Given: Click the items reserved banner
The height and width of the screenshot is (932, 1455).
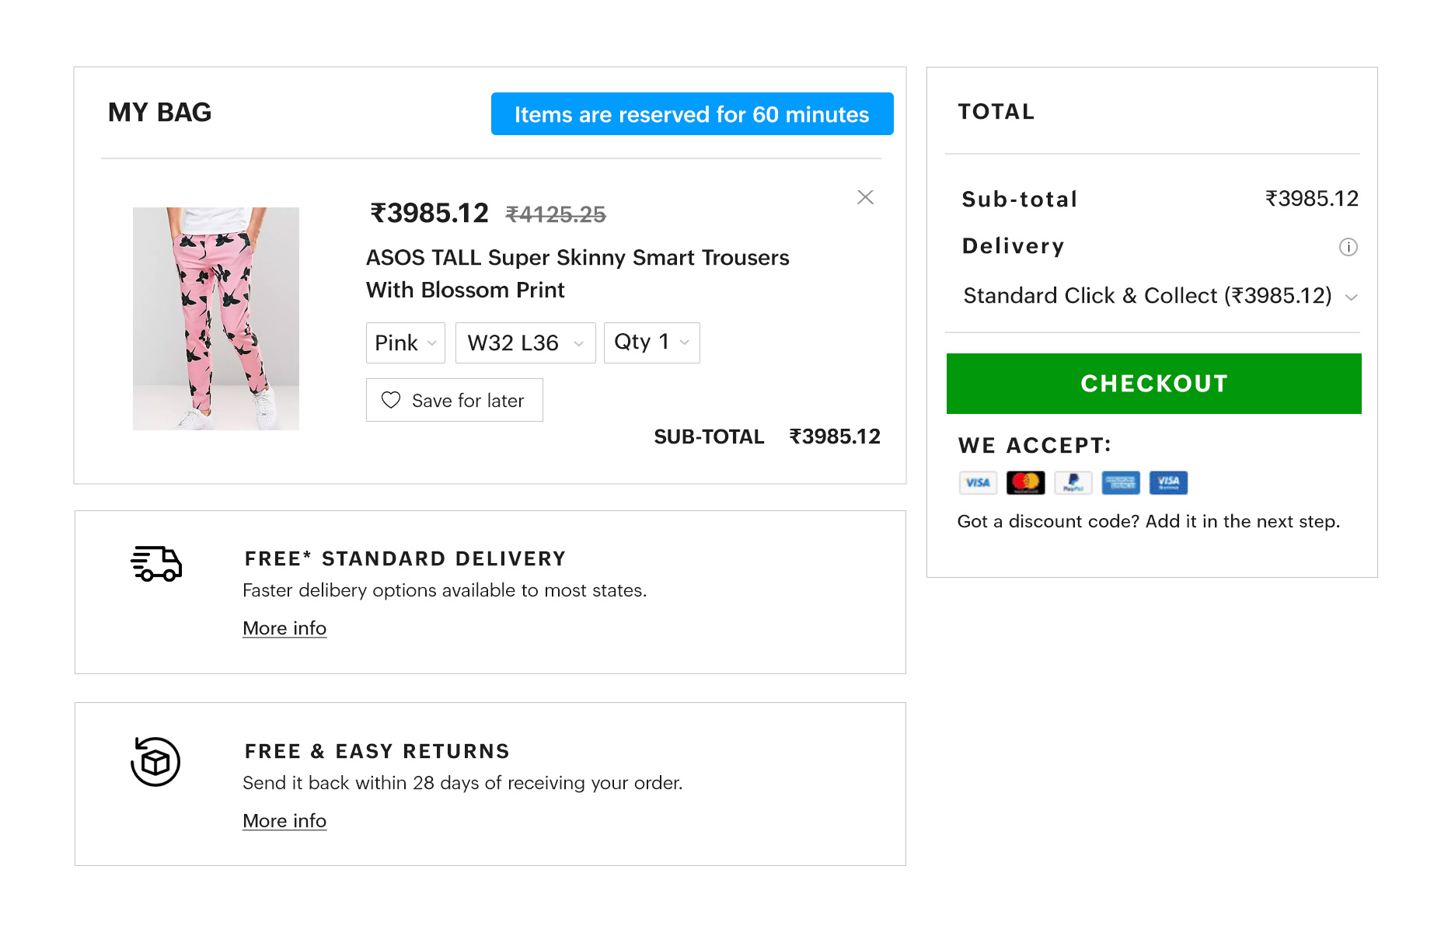Looking at the screenshot, I should pyautogui.click(x=692, y=114).
